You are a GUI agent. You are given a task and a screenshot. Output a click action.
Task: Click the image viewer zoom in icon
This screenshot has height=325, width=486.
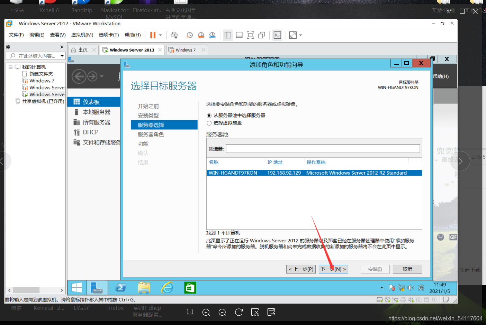pos(206,312)
